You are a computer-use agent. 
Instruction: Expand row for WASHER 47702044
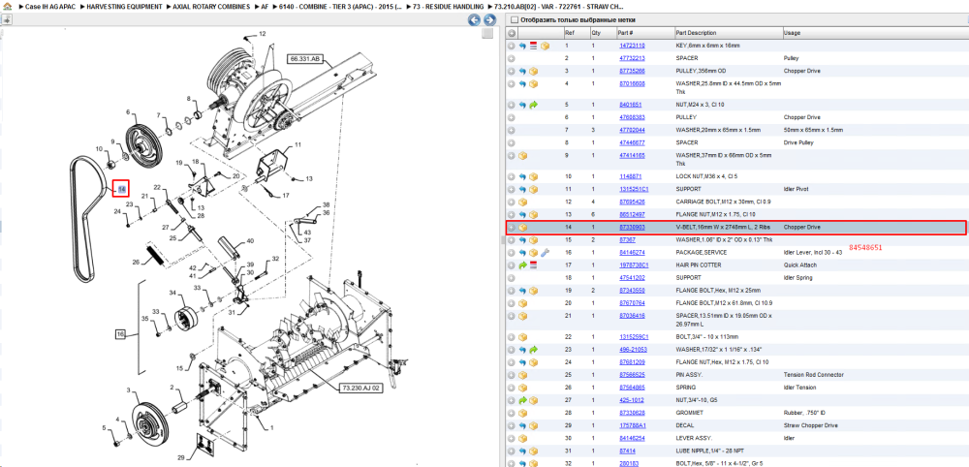pos(512,131)
